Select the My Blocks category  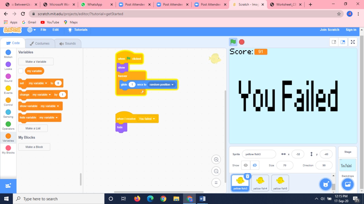pyautogui.click(x=8, y=150)
